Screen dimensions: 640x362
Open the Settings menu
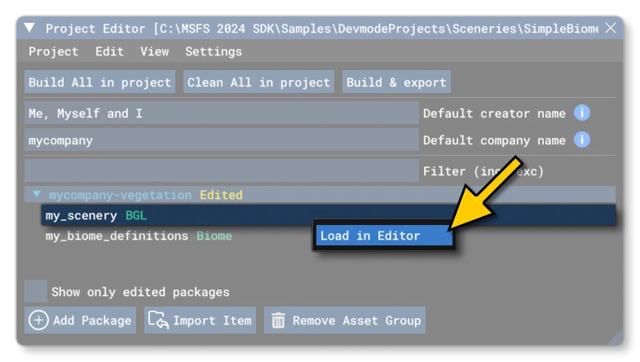point(214,51)
